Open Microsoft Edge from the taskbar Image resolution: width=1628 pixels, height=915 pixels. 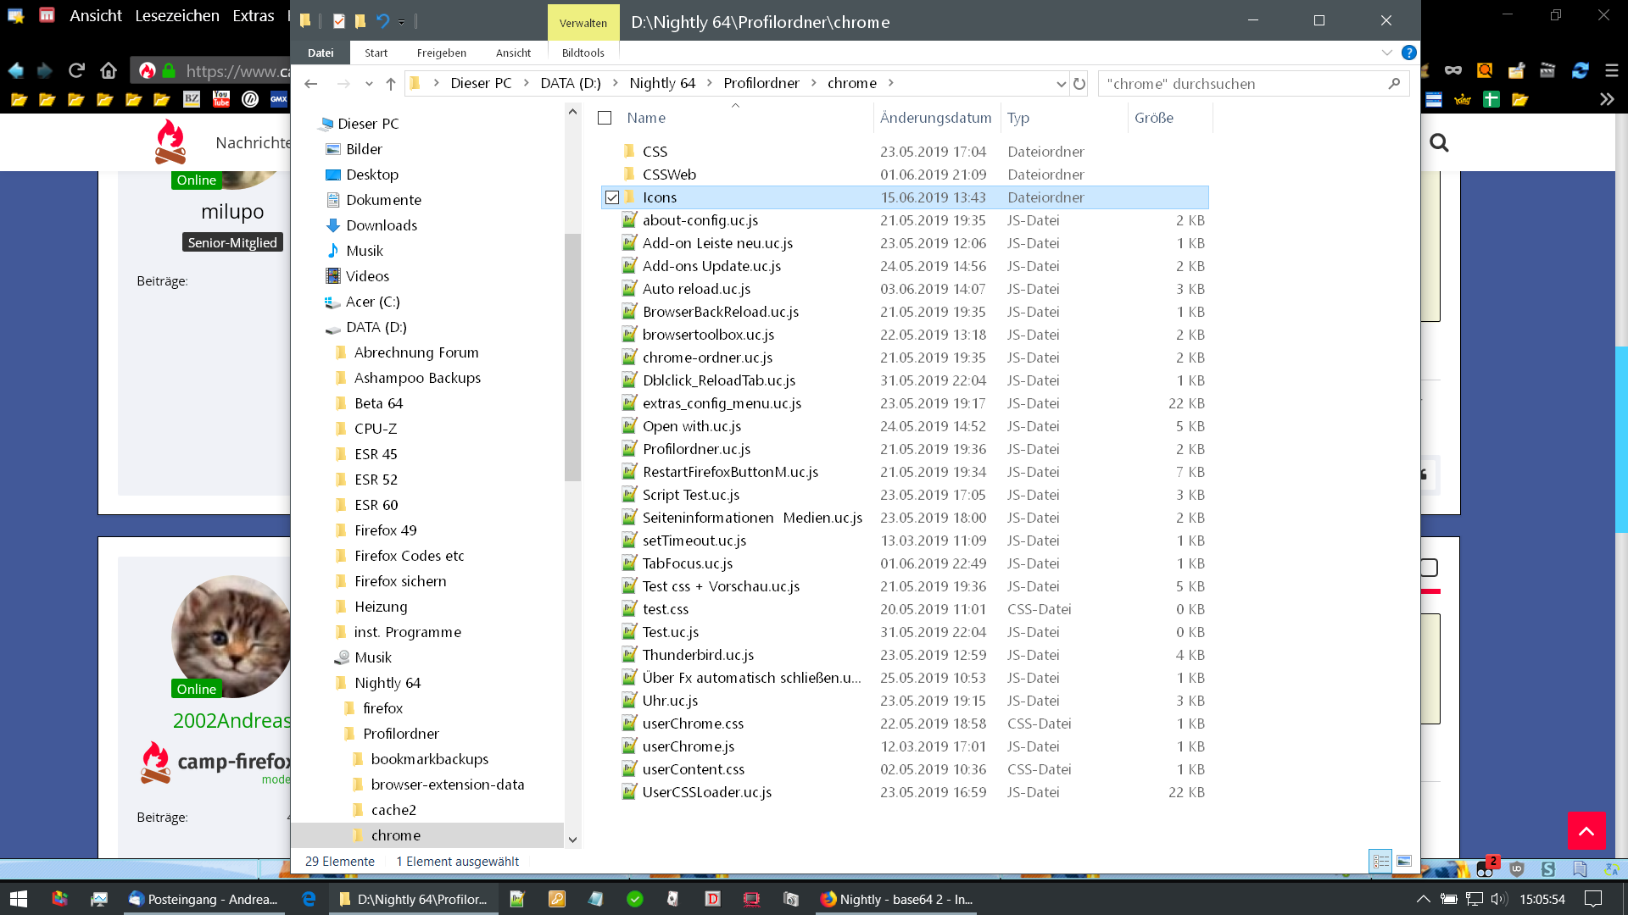309,899
